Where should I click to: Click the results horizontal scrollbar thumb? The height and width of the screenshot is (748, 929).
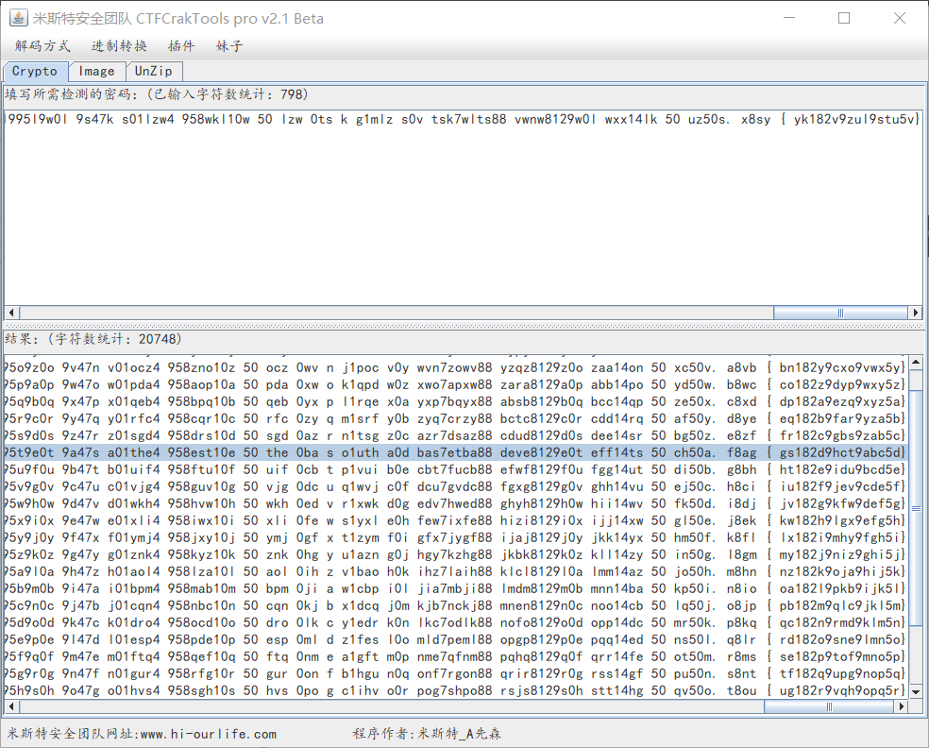pyautogui.click(x=829, y=705)
